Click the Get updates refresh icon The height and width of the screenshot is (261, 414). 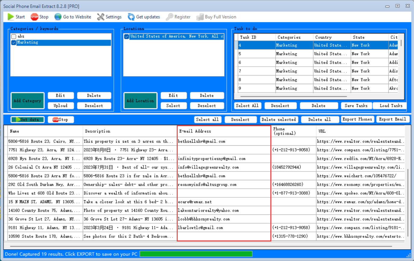click(131, 17)
